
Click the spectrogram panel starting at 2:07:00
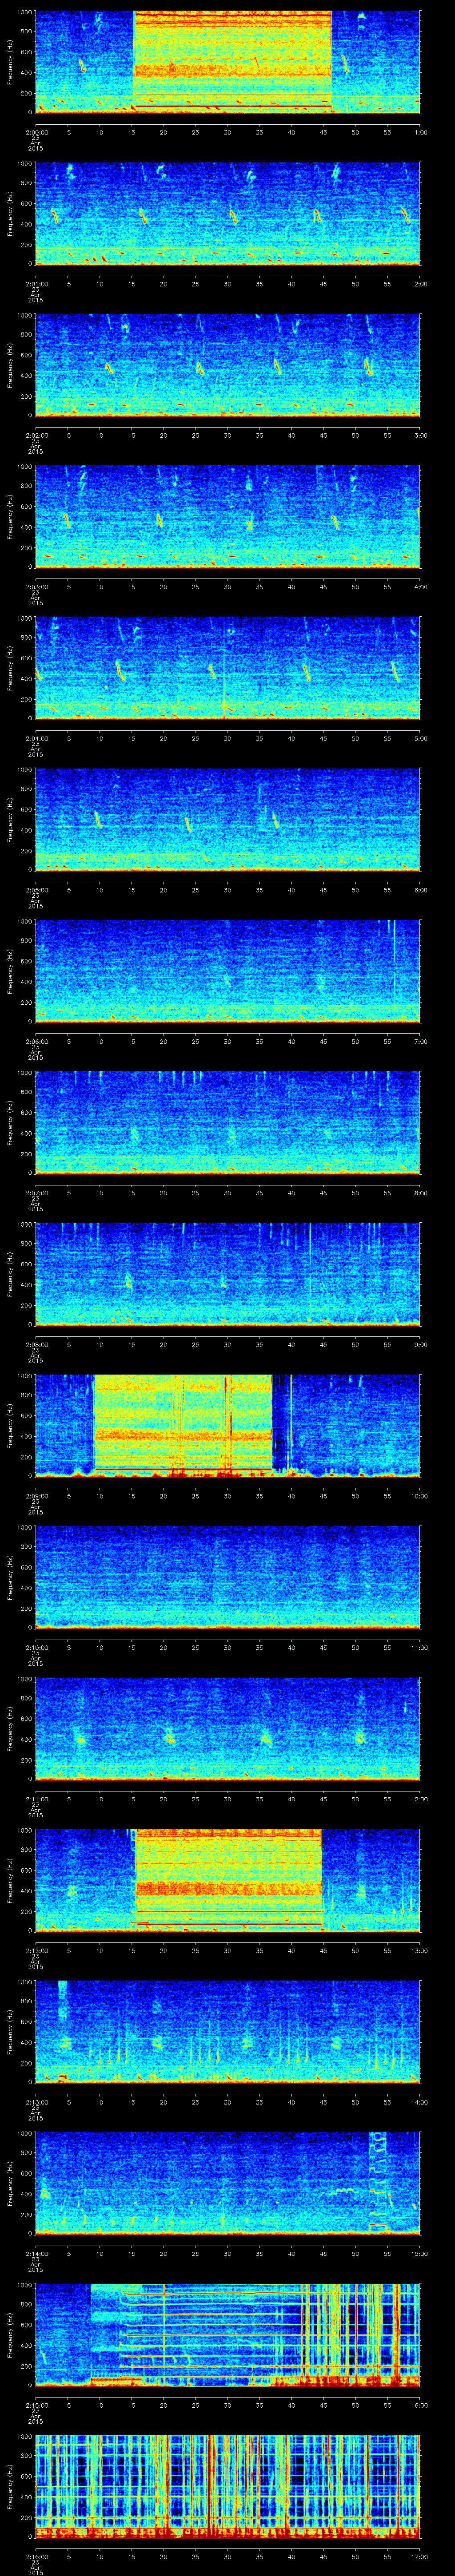coord(227,1122)
